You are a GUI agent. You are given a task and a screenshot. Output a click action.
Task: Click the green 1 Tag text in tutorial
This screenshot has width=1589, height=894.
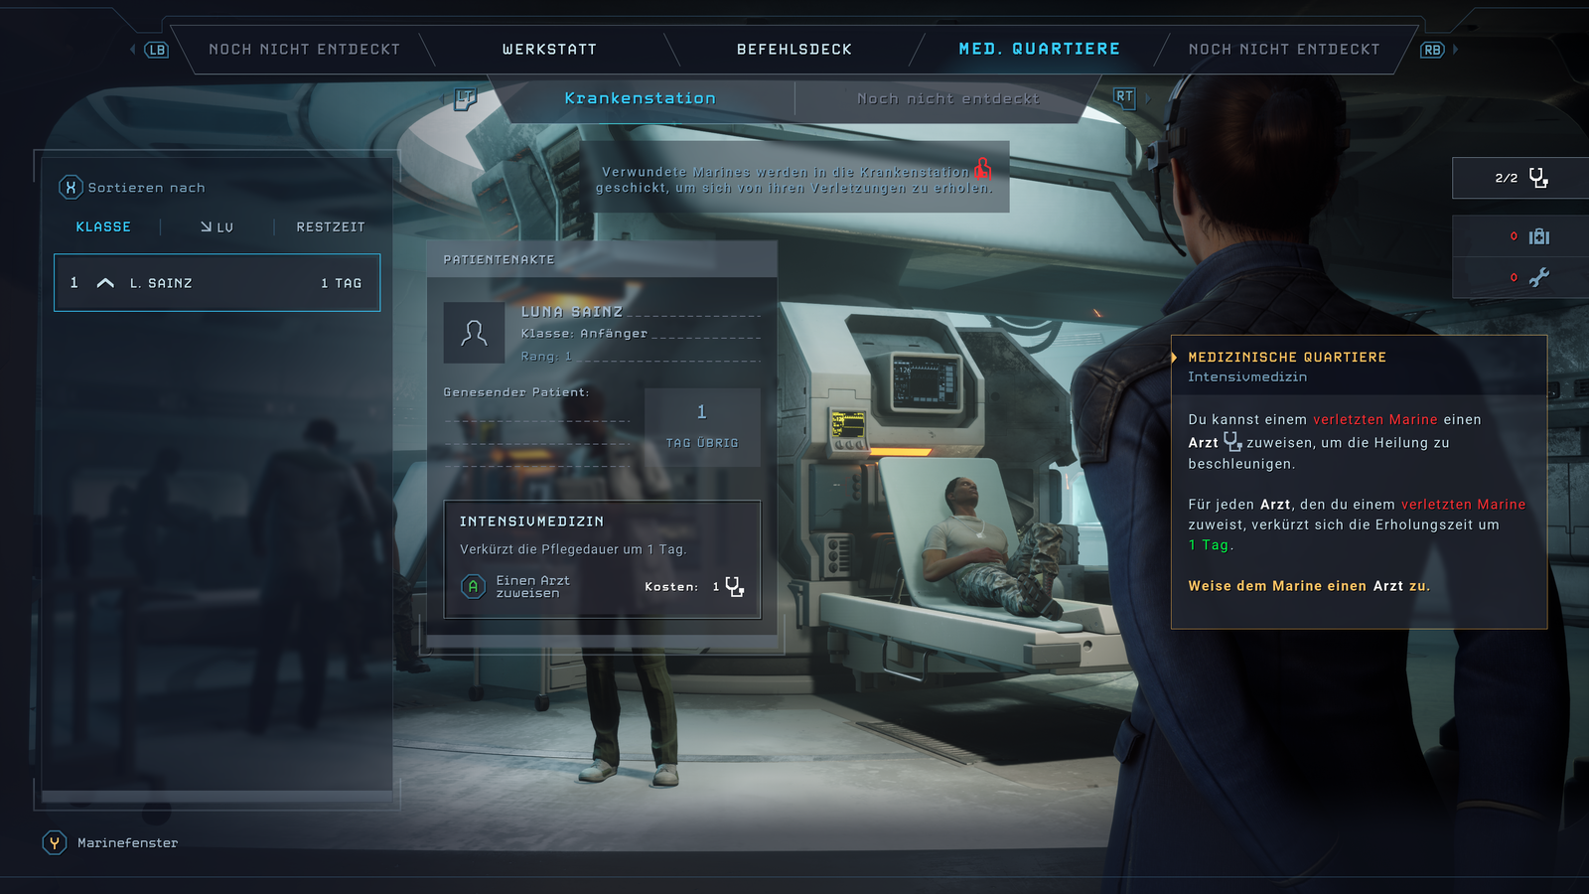(x=1209, y=545)
